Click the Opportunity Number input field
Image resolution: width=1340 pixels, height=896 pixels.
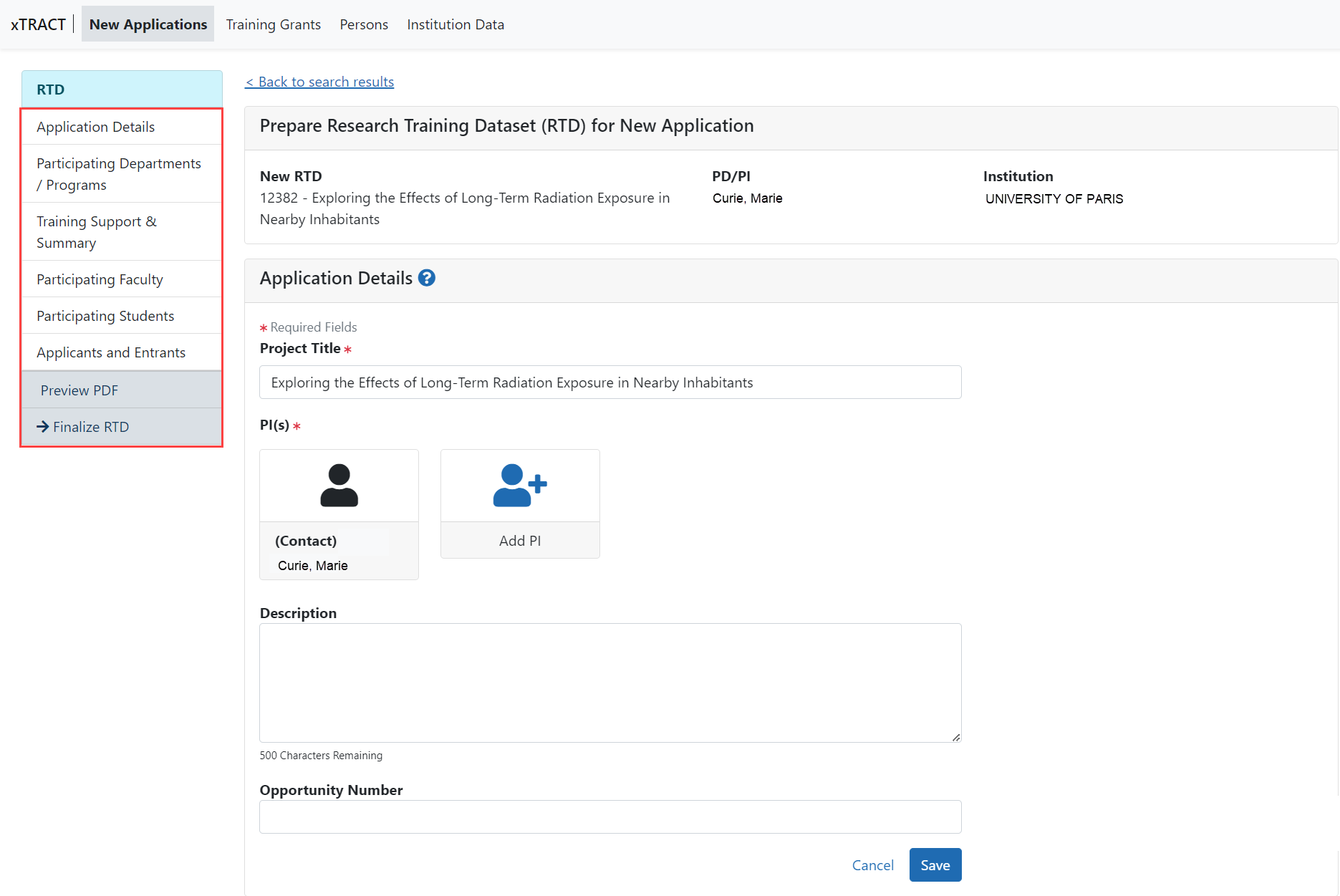[x=610, y=816]
